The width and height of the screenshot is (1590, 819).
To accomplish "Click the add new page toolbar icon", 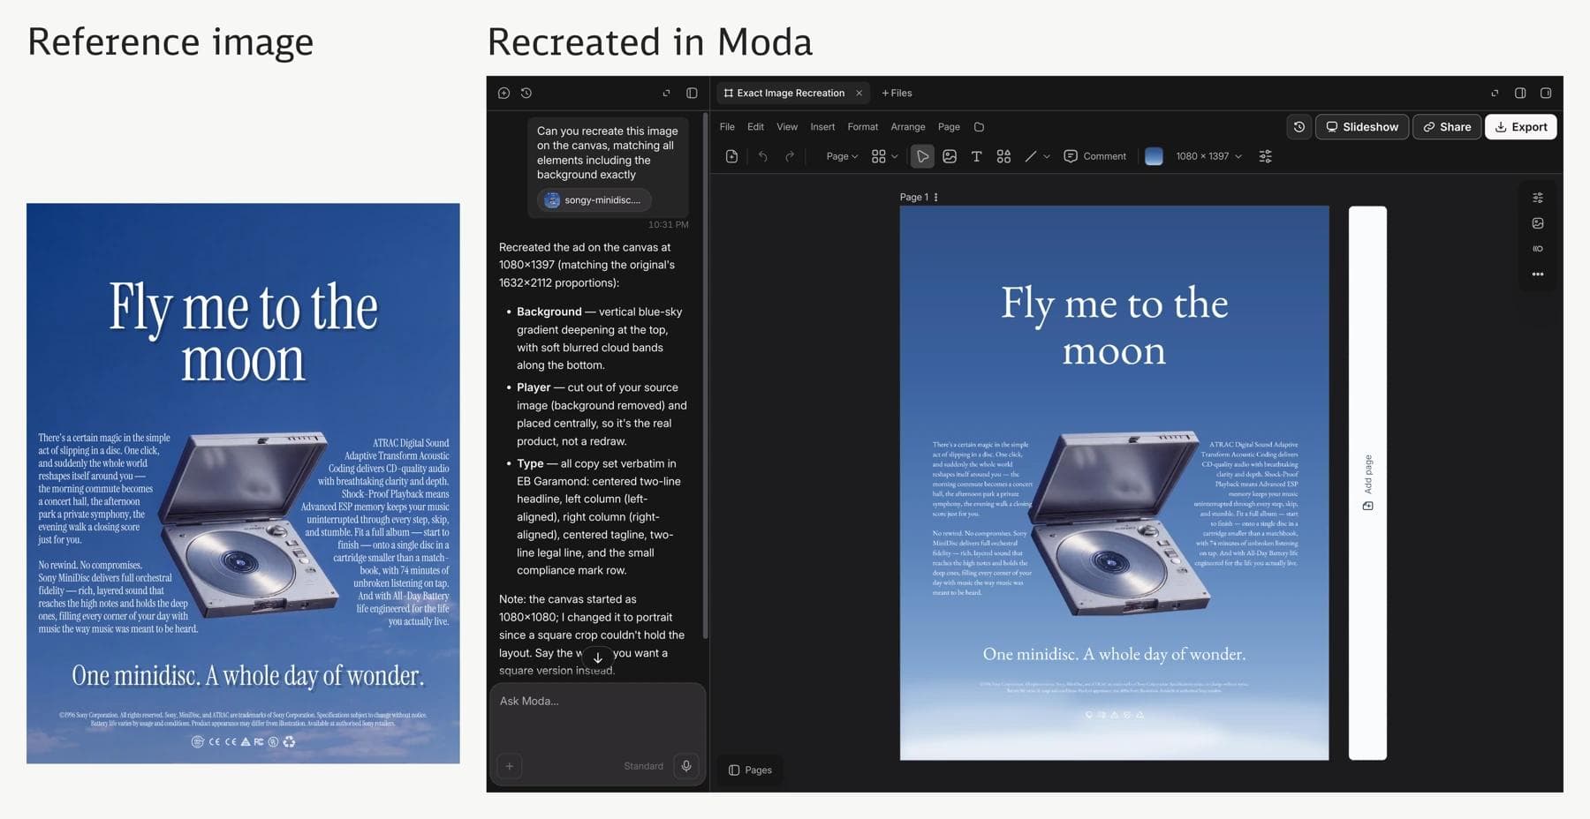I will pyautogui.click(x=731, y=156).
